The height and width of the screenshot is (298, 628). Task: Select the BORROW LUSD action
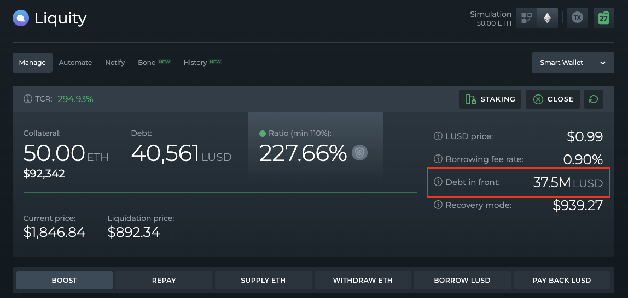point(462,281)
